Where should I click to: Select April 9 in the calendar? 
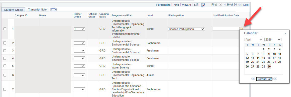(x=269, y=54)
